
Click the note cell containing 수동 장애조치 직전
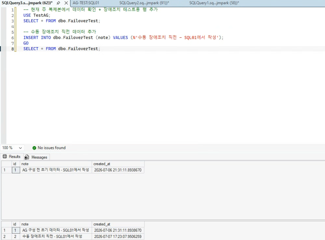pyautogui.click(x=56, y=237)
